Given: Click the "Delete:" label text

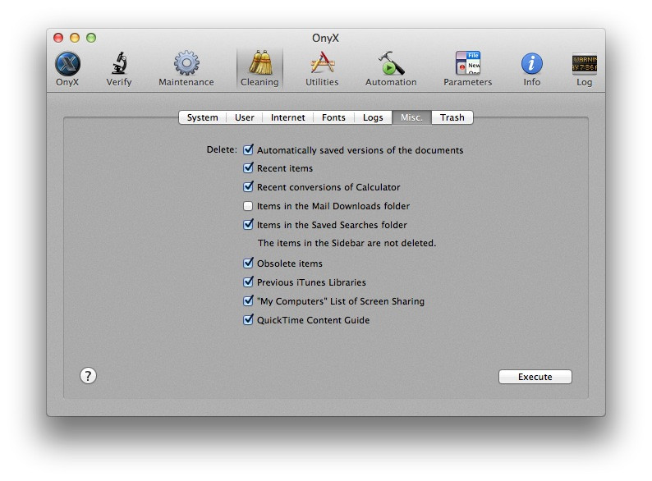Looking at the screenshot, I should 222,149.
